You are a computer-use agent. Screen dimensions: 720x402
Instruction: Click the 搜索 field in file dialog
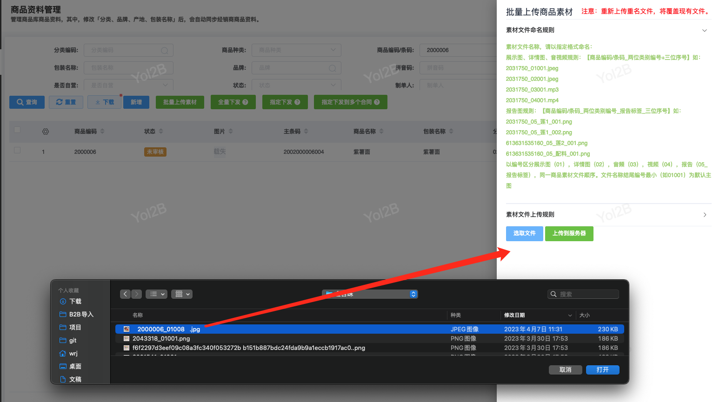click(583, 294)
